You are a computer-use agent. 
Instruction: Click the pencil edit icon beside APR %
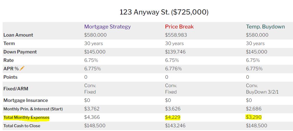pyautogui.click(x=22, y=68)
